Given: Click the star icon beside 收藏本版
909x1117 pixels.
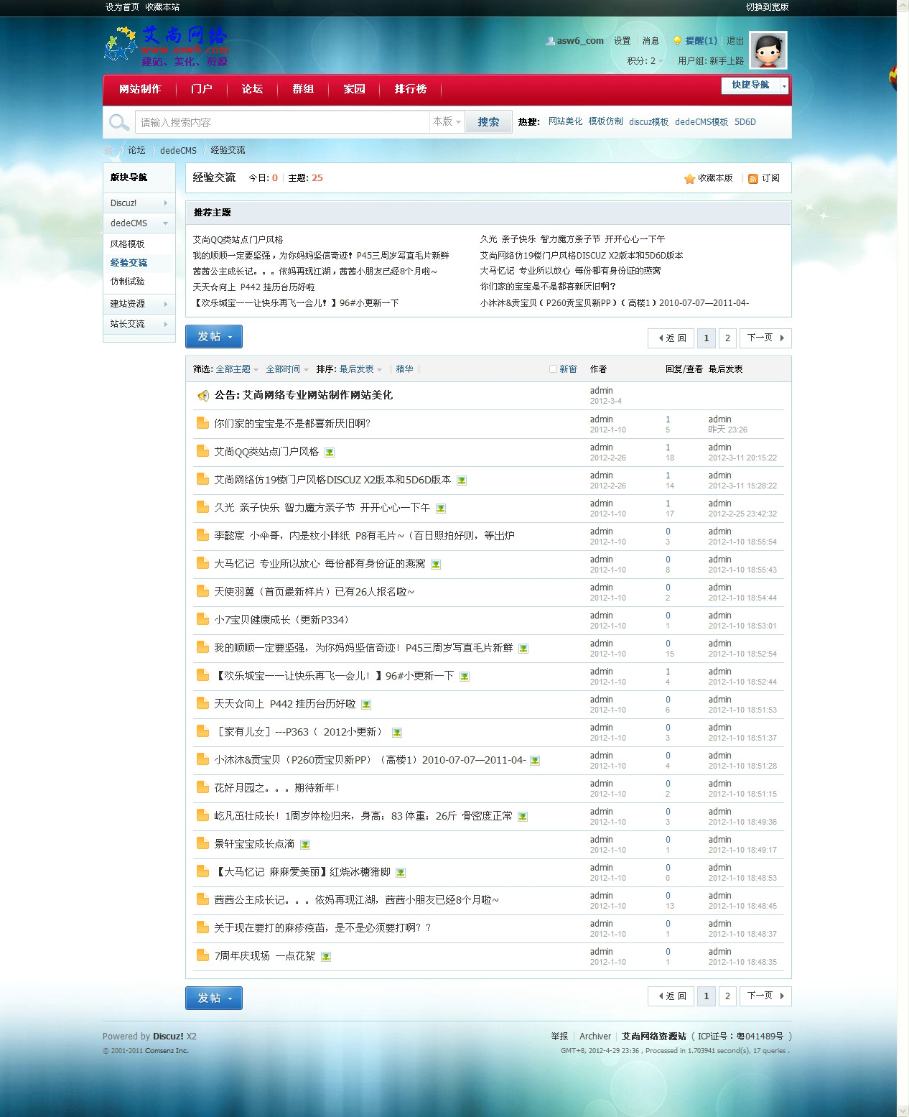Looking at the screenshot, I should click(x=689, y=178).
